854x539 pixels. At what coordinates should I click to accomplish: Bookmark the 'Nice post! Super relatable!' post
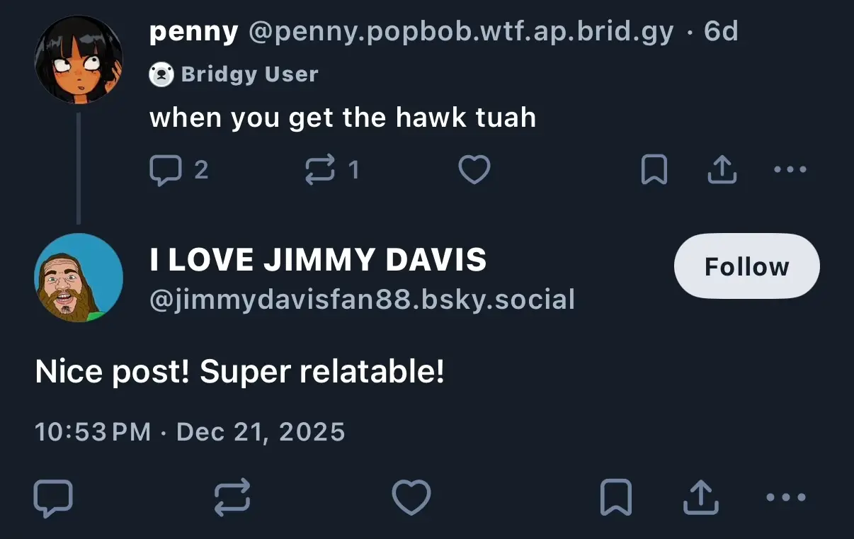(615, 497)
